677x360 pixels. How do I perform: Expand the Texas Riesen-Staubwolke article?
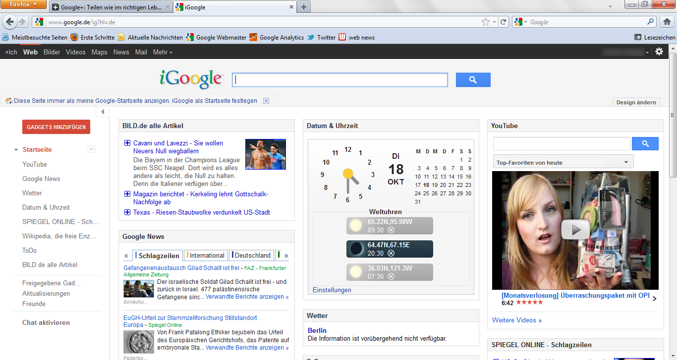pyautogui.click(x=127, y=212)
